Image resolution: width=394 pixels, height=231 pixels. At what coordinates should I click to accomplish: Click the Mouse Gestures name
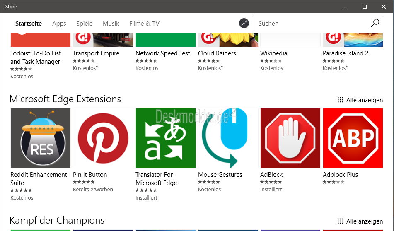(x=220, y=175)
